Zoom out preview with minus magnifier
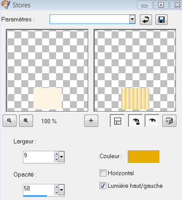The image size is (182, 200). [10, 121]
